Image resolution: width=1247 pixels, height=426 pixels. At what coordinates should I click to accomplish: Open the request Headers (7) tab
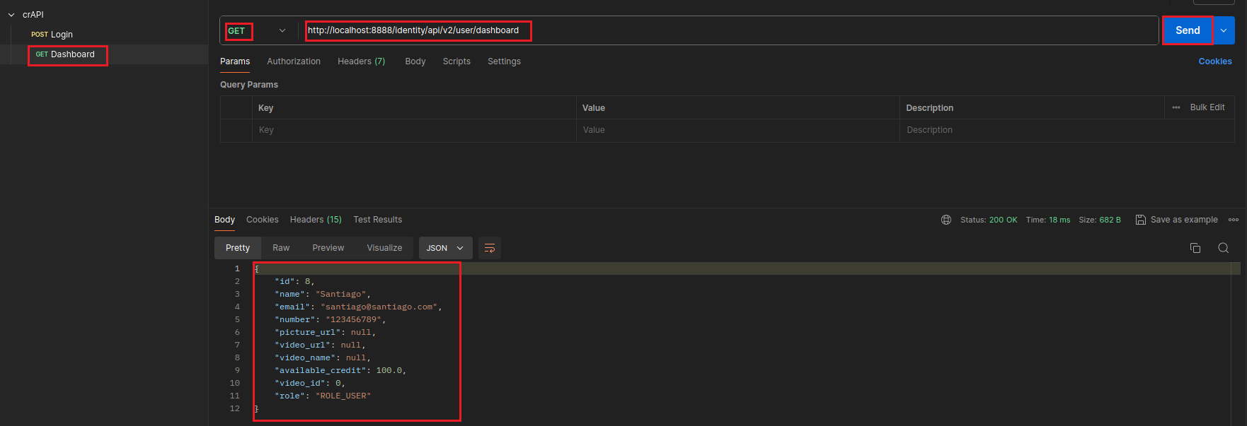(361, 61)
